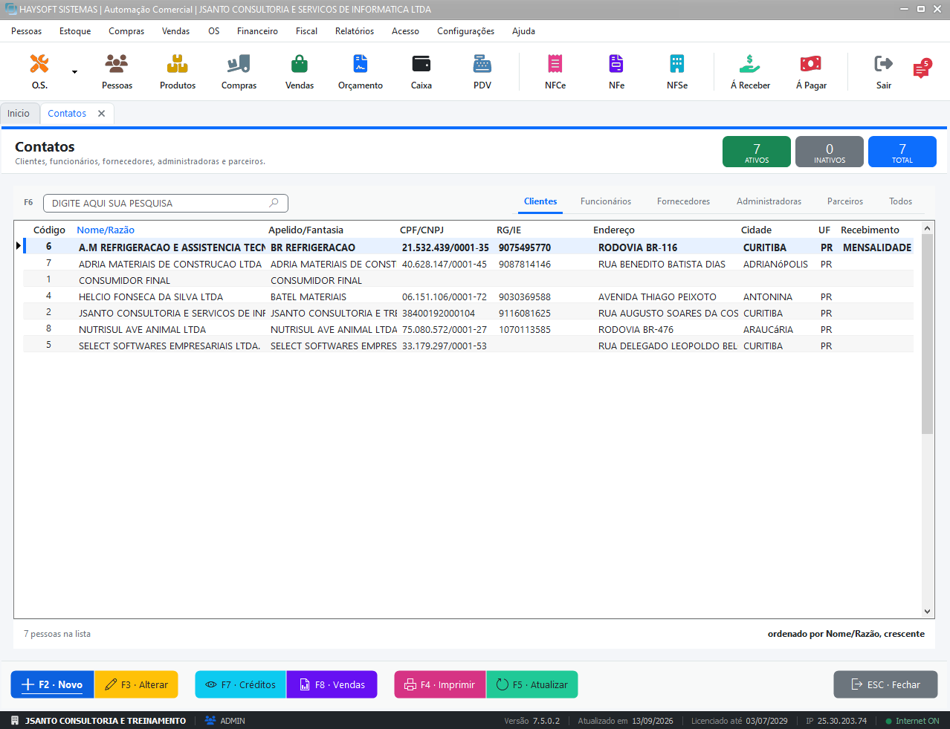This screenshot has height=729, width=950.
Task: Open the O.S. toolbar icon
Action: pos(39,71)
